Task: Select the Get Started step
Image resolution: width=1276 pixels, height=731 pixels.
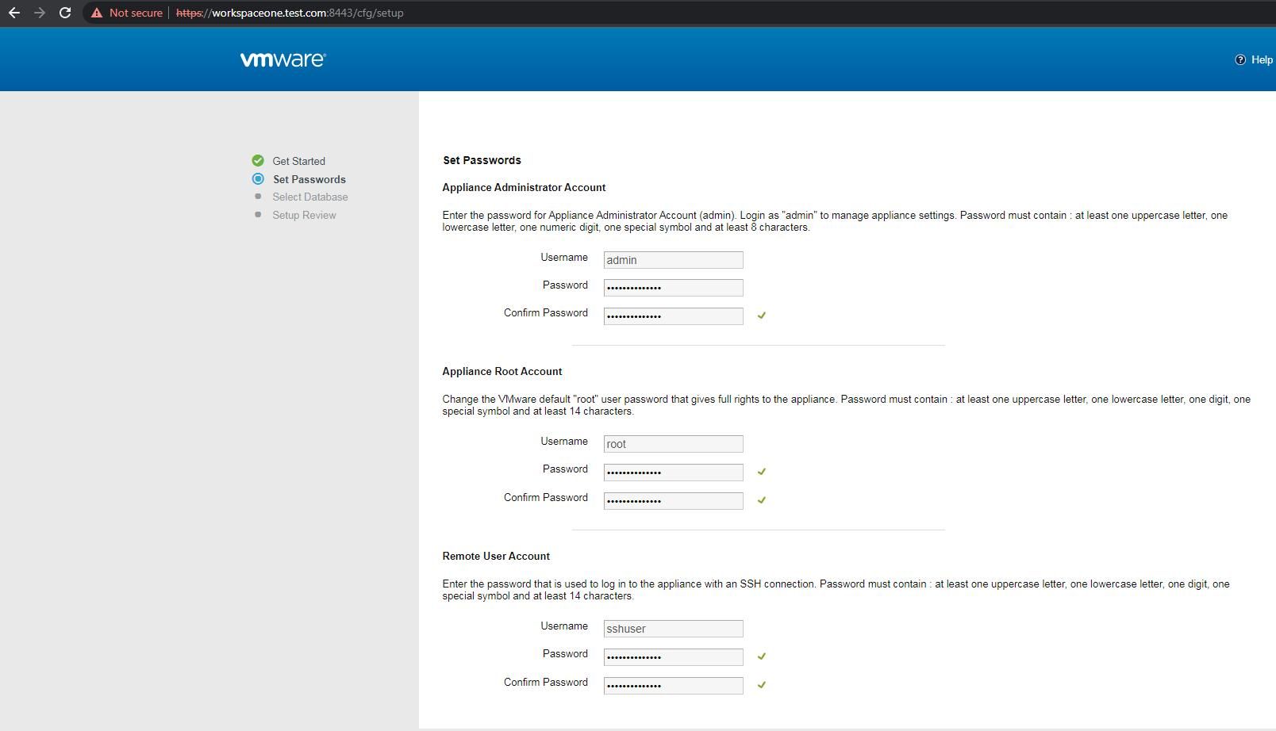Action: 299,161
